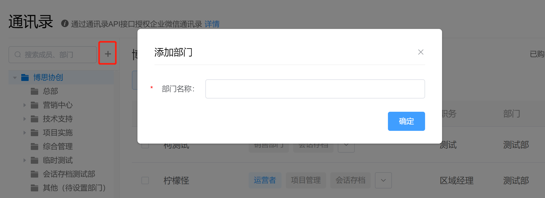Open the tag dropdown in 柠檬怪 row
545x198 pixels.
pos(383,180)
